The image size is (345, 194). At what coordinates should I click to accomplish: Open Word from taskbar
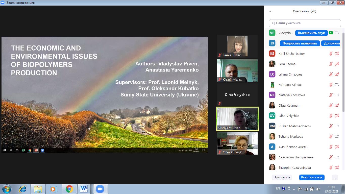coord(84,189)
